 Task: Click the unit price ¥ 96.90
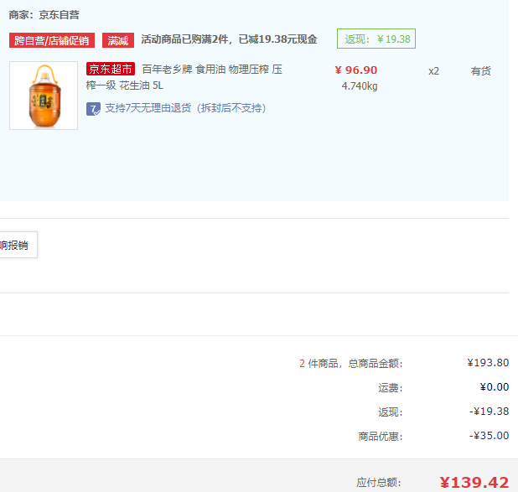tap(355, 70)
